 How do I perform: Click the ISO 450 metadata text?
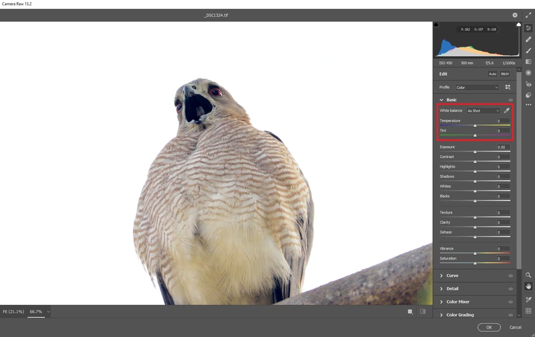point(446,63)
